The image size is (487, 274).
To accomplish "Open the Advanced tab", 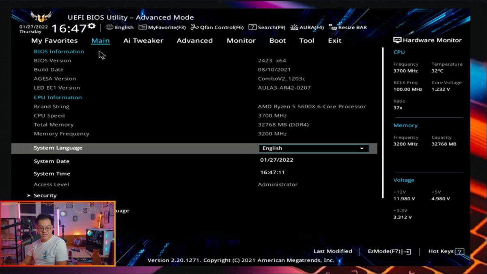I will 195,41.
